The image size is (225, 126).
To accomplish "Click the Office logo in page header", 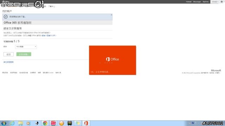I will tap(6, 1).
